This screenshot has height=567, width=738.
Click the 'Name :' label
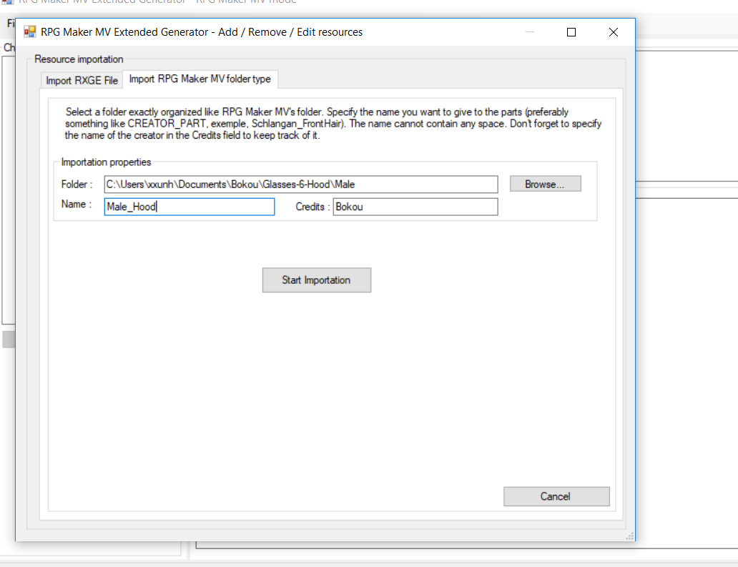[77, 204]
